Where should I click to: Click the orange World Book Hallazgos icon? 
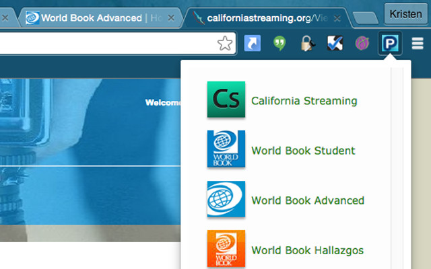[x=226, y=249]
